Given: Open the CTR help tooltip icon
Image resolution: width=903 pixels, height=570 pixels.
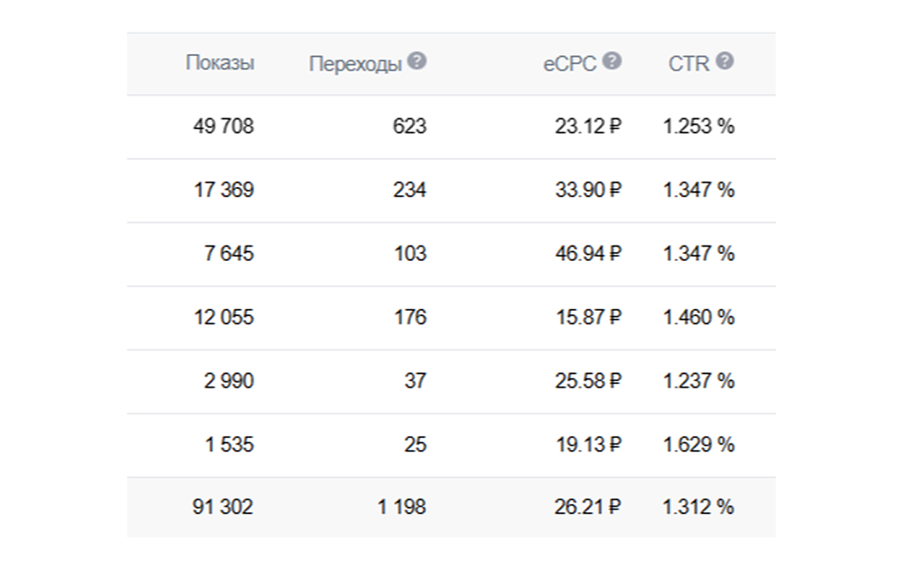Looking at the screenshot, I should click(724, 61).
